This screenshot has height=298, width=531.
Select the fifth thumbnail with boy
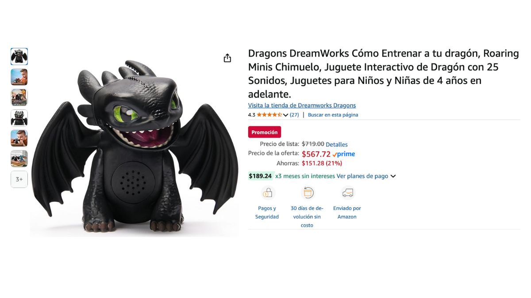(19, 138)
